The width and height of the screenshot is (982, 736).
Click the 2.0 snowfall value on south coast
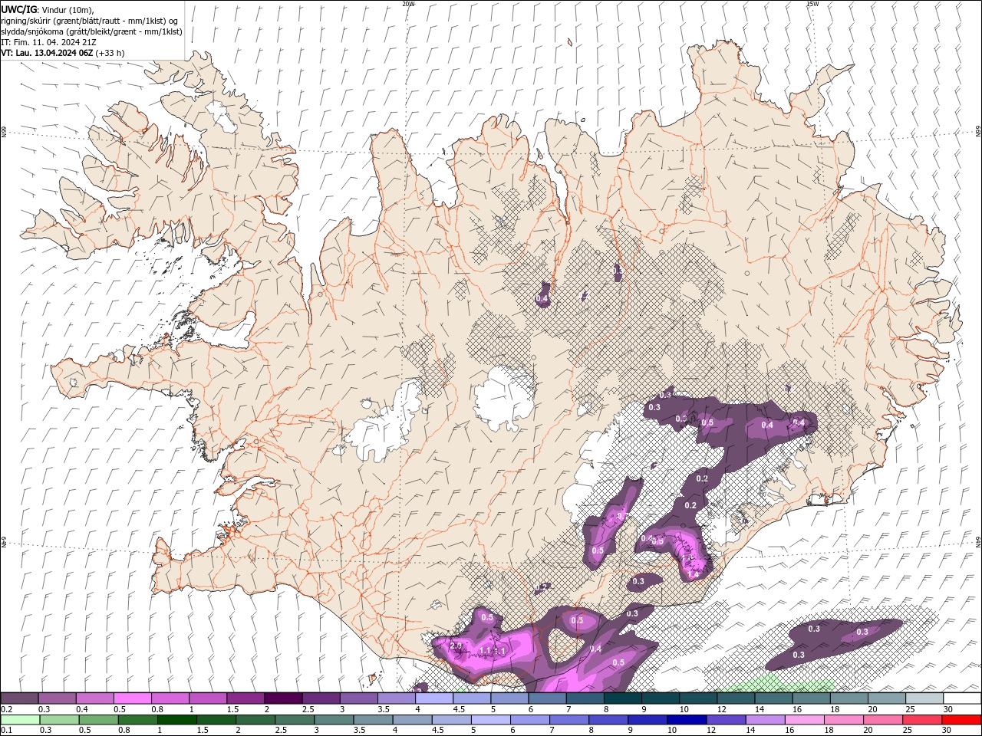456,646
